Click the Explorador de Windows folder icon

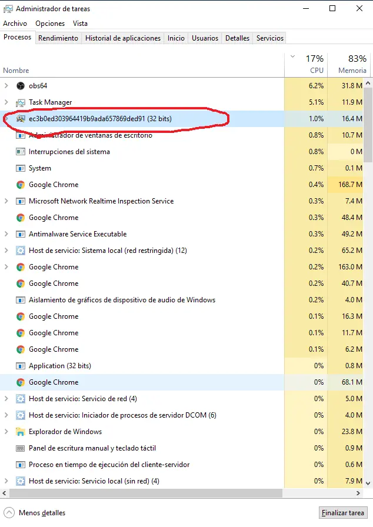pos(21,432)
